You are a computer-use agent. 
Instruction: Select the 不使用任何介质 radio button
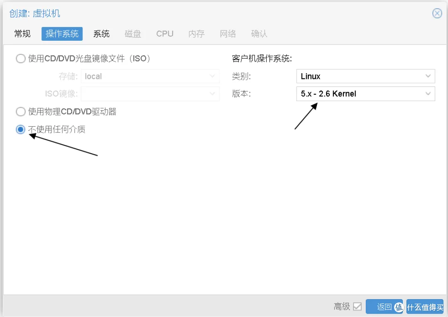[x=20, y=130]
